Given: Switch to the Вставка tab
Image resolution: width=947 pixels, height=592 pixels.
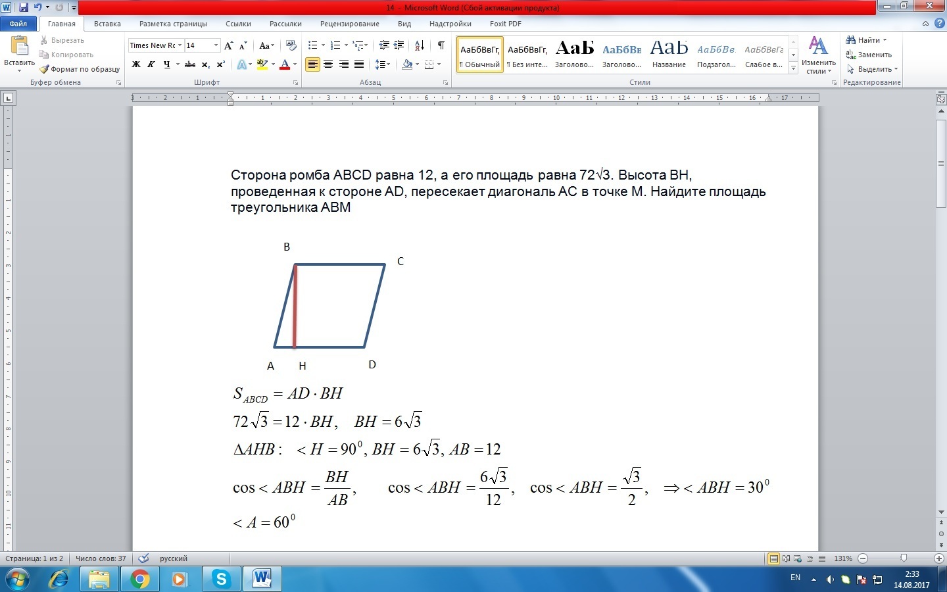Looking at the screenshot, I should [x=107, y=24].
